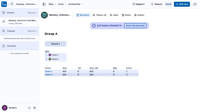View all Events link

point(32,13)
